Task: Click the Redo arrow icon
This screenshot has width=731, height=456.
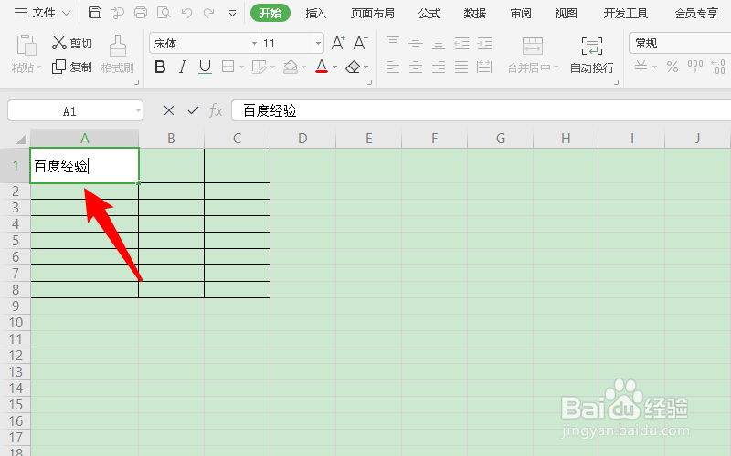Action: tap(209, 13)
